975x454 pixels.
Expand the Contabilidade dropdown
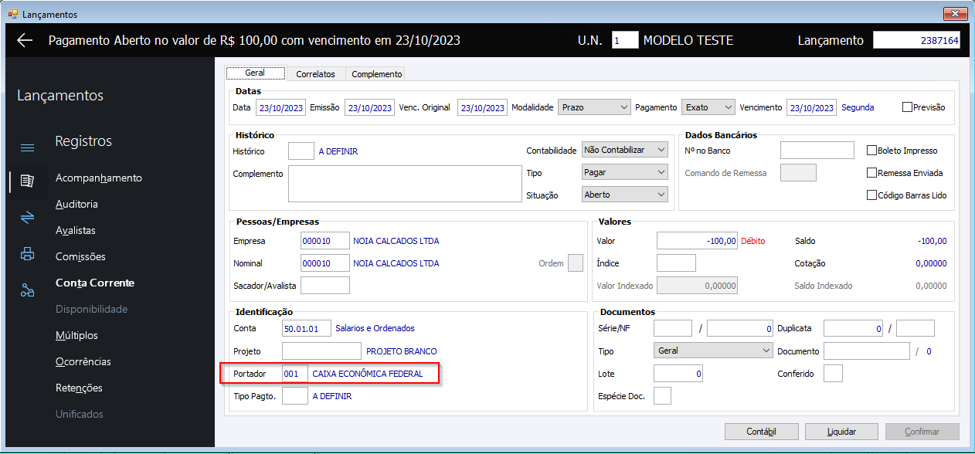tap(624, 150)
